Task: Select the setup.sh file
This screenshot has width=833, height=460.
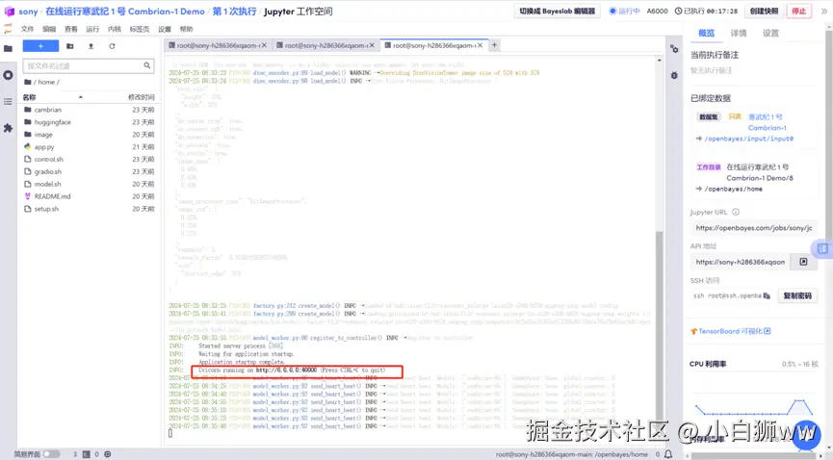Action: point(46,209)
